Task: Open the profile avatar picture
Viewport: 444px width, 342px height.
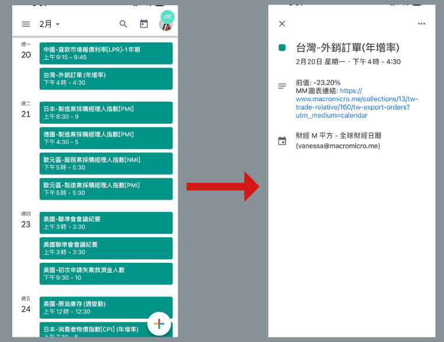Action: 165,26
